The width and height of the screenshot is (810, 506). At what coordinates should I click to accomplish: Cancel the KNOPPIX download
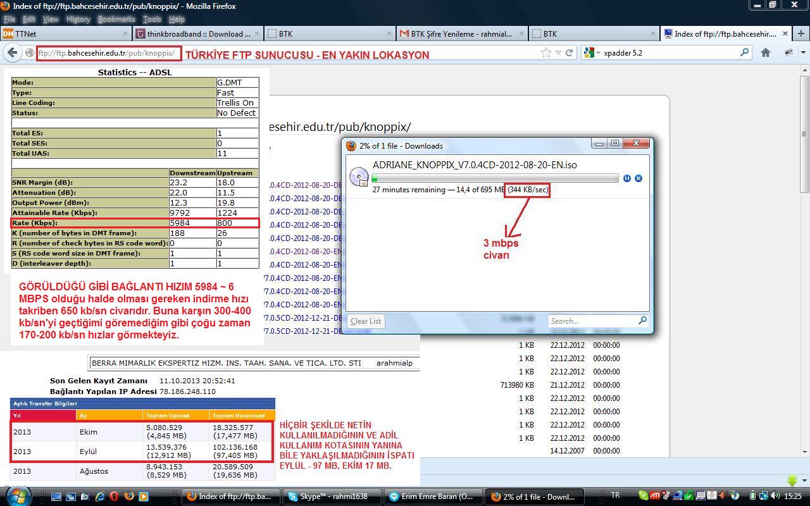point(639,178)
